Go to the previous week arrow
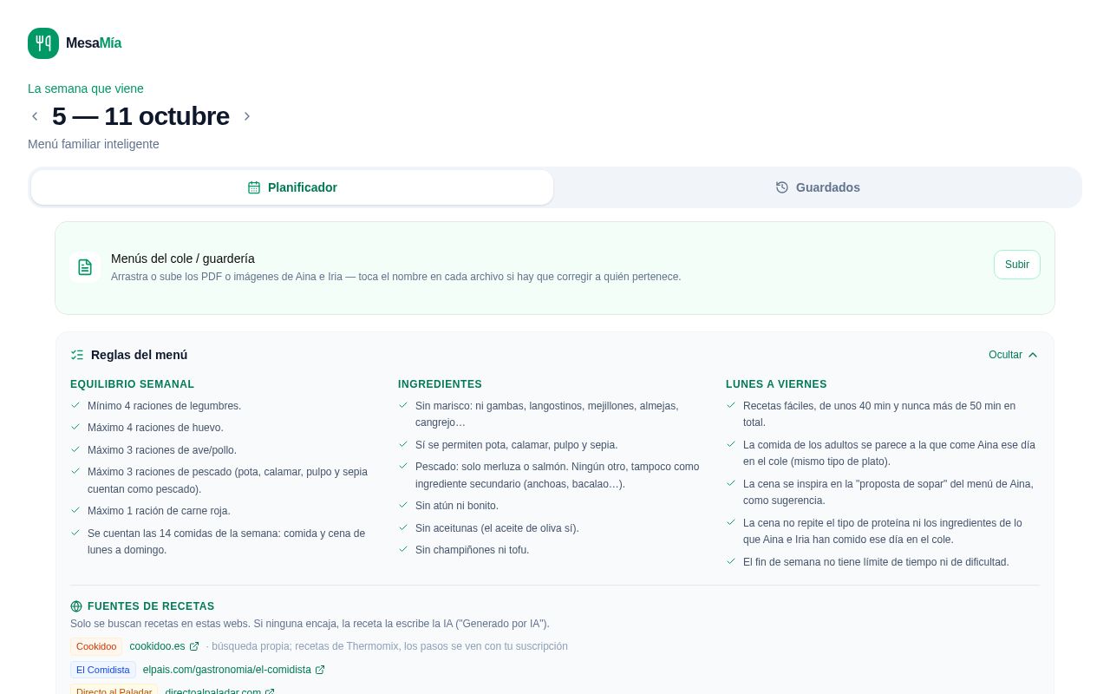Image resolution: width=1110 pixels, height=694 pixels. pyautogui.click(x=35, y=116)
